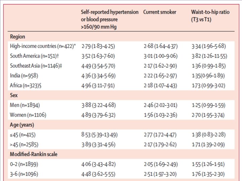Click the Africa hypertension value 4·96 (3·11–7·91)

(98, 85)
